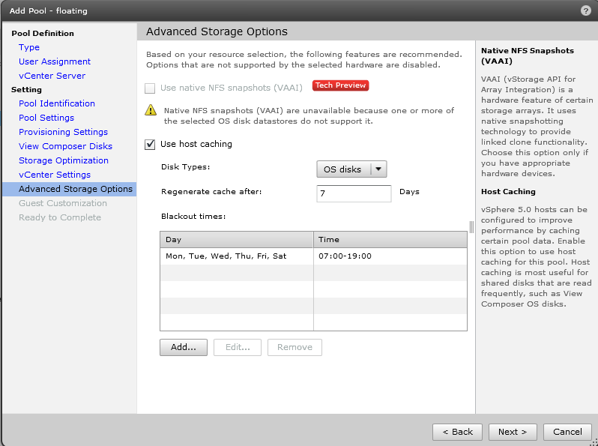Click the yellow warning triangle icon
The width and height of the screenshot is (598, 446).
pos(151,110)
